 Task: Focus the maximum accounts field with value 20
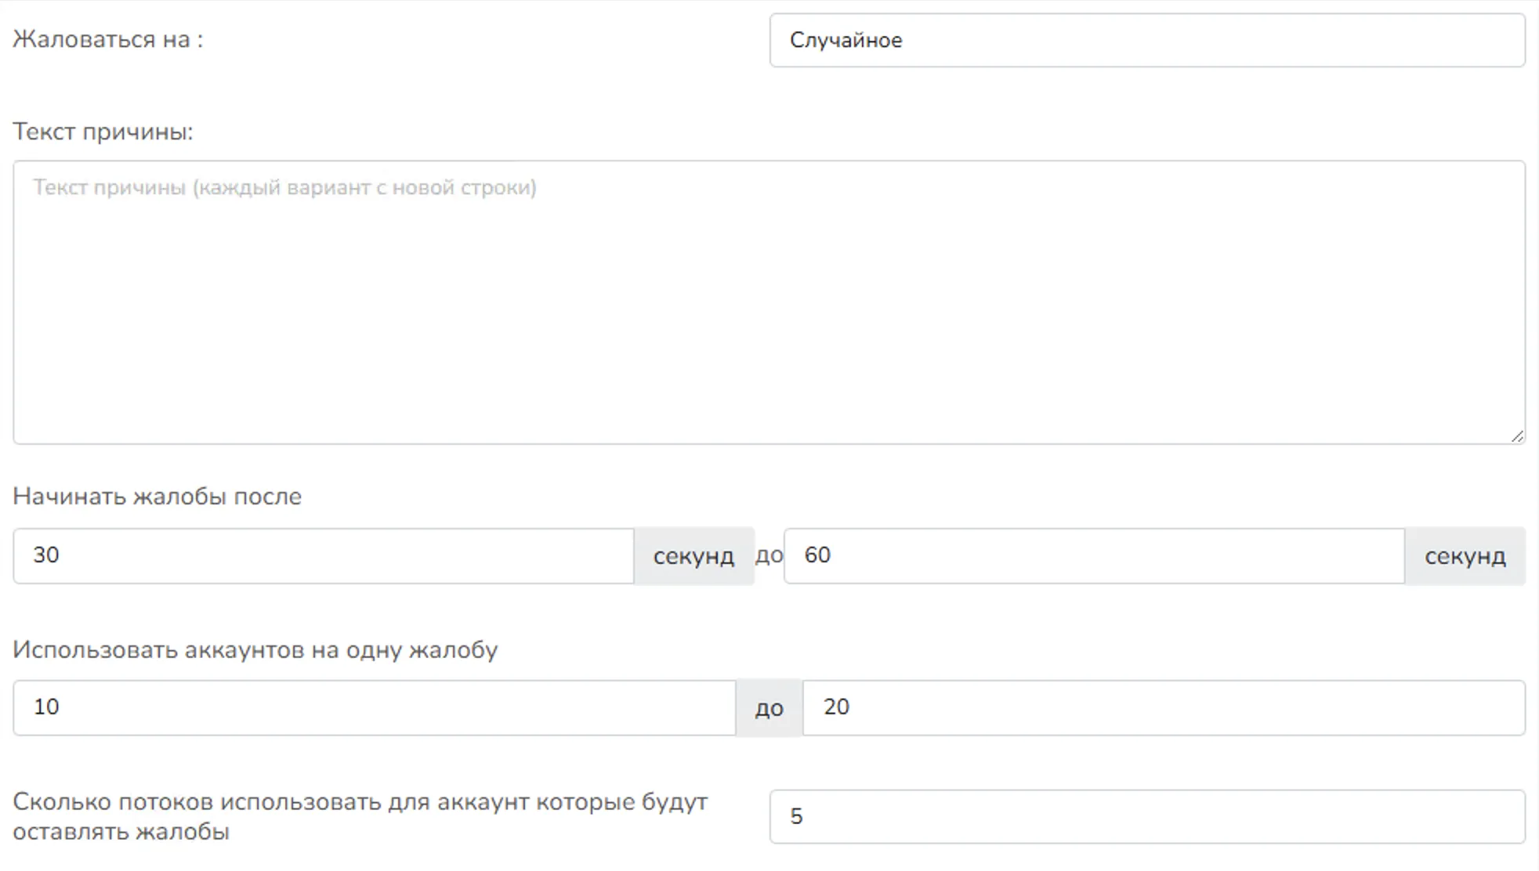[x=1164, y=707]
